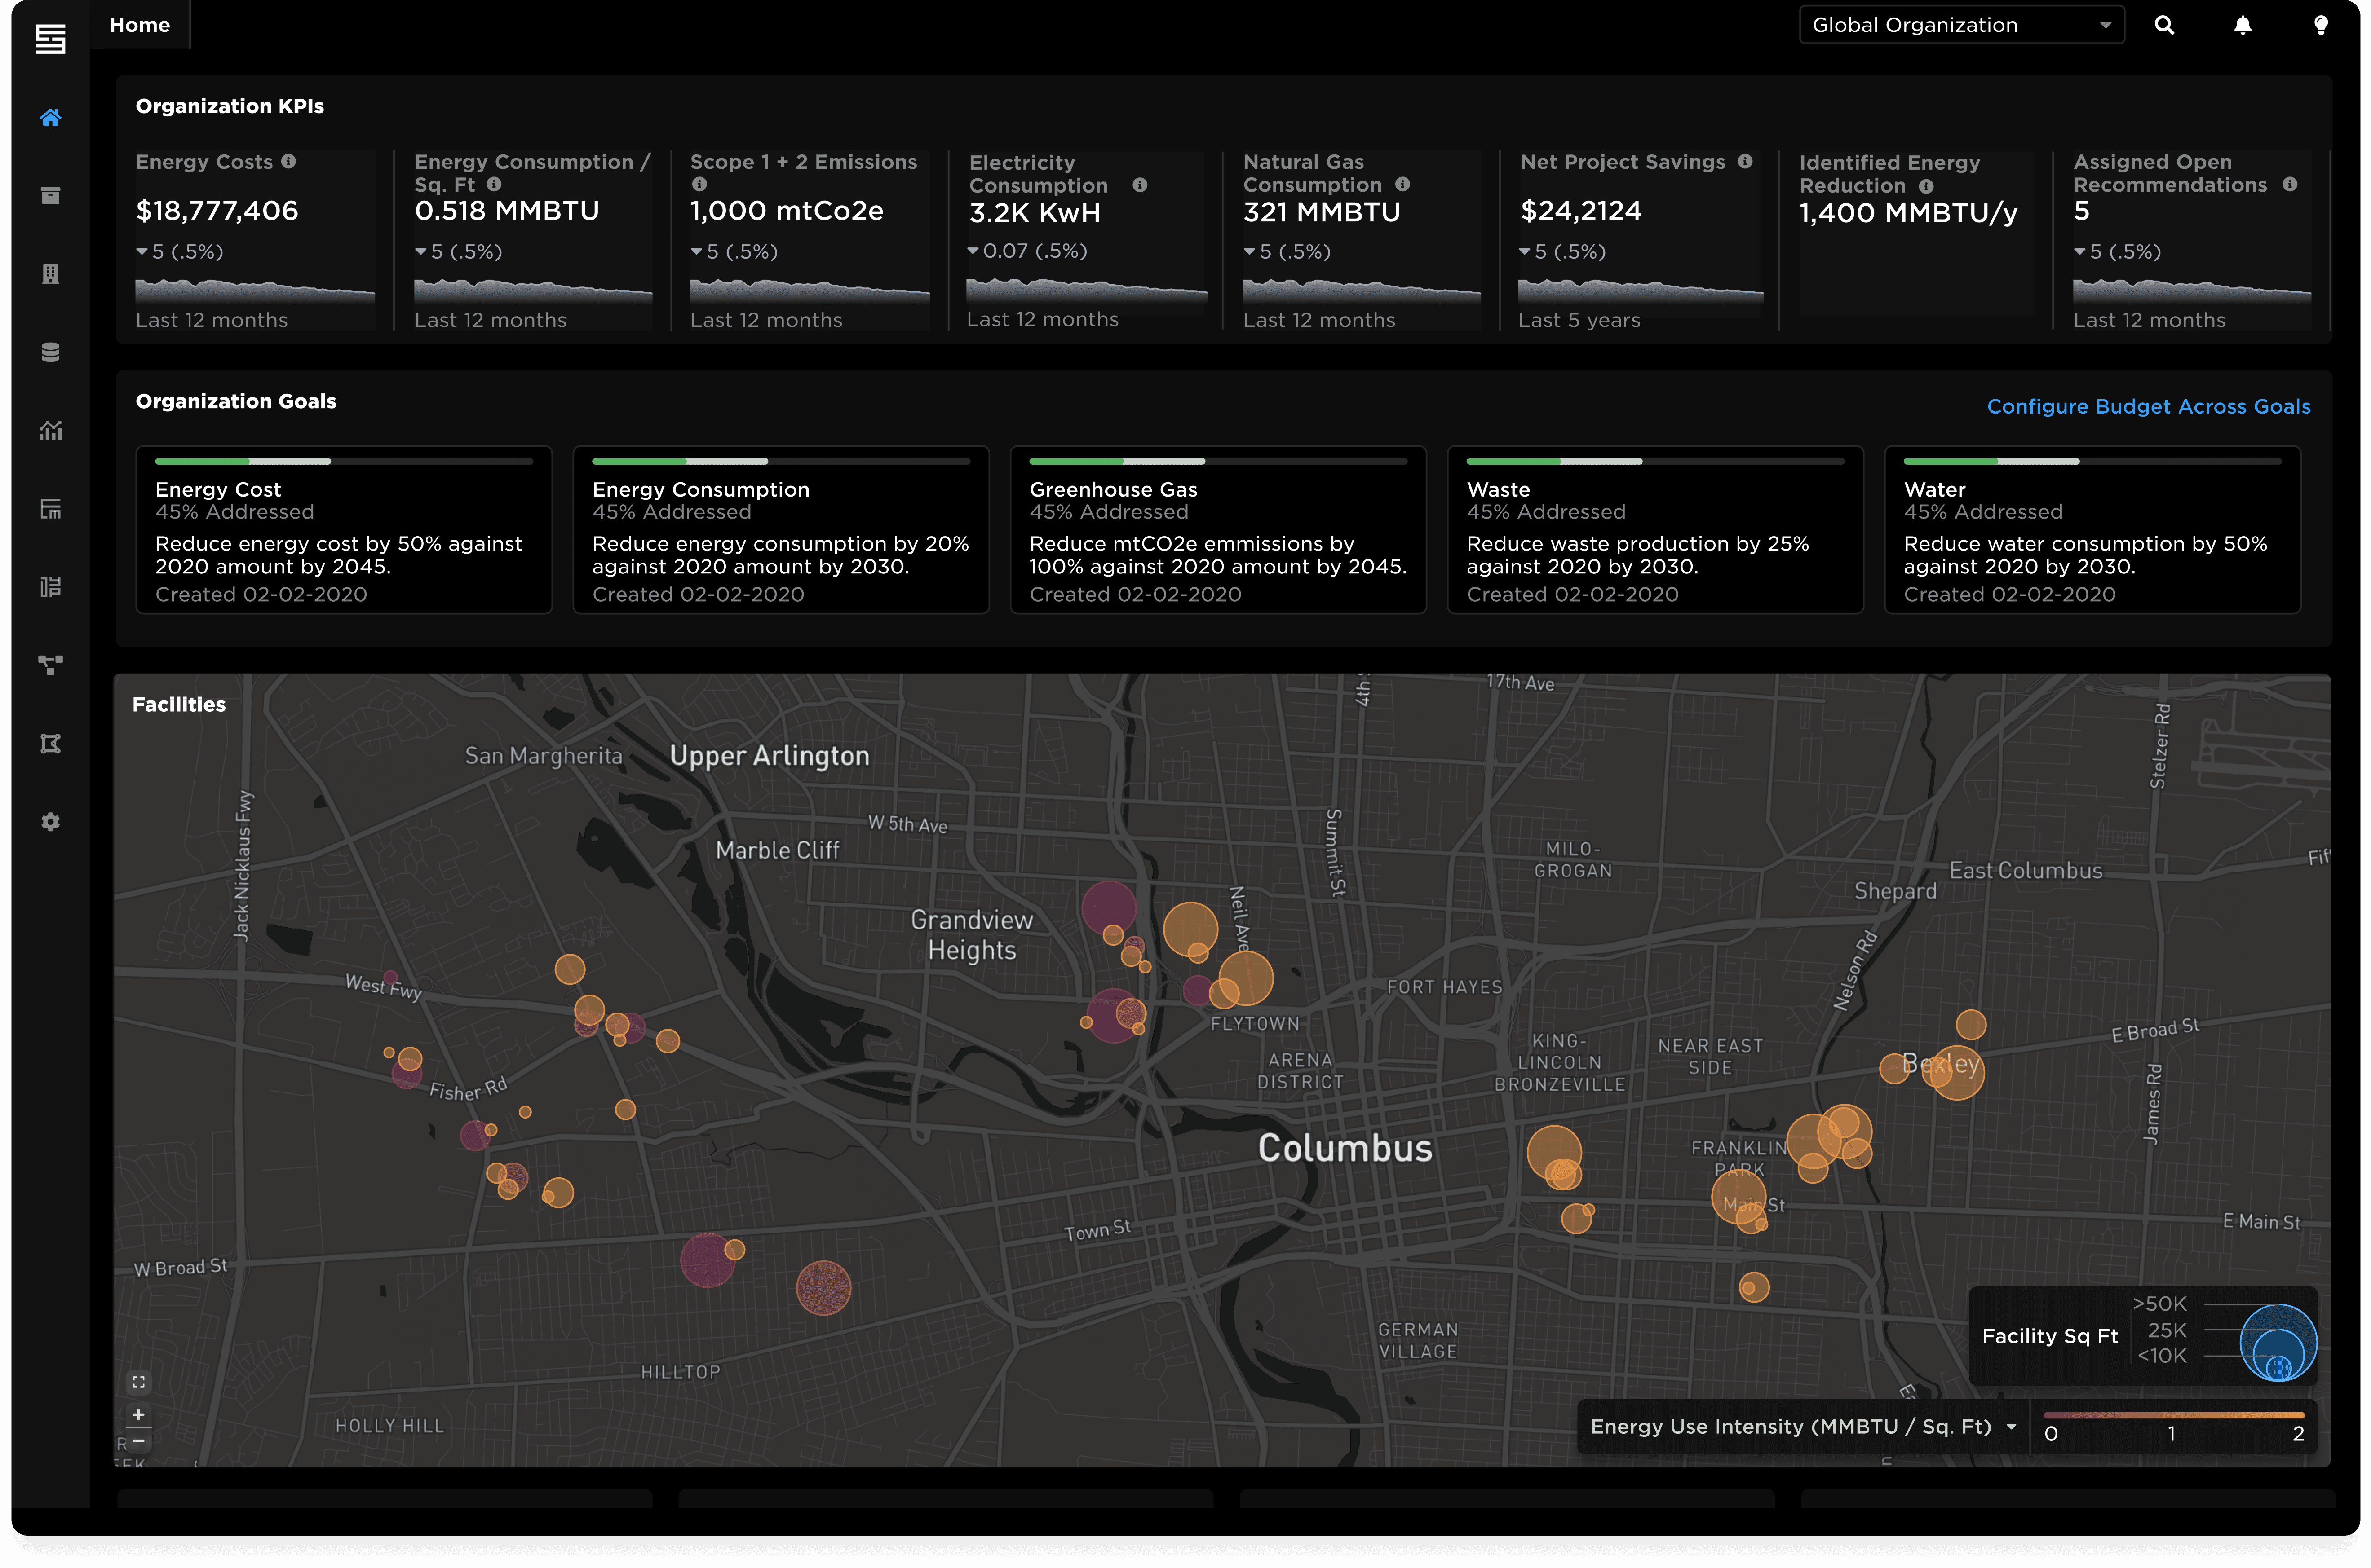Toggle map fullscreen expand button
Screen dimensions: 2371x1568
pos(139,1382)
